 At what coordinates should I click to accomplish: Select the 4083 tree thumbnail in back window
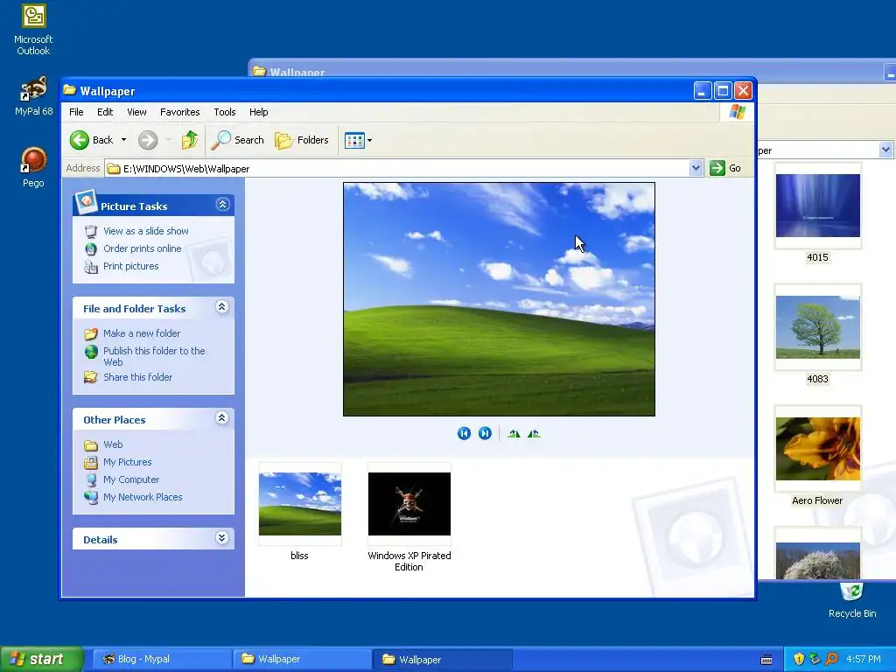click(818, 327)
